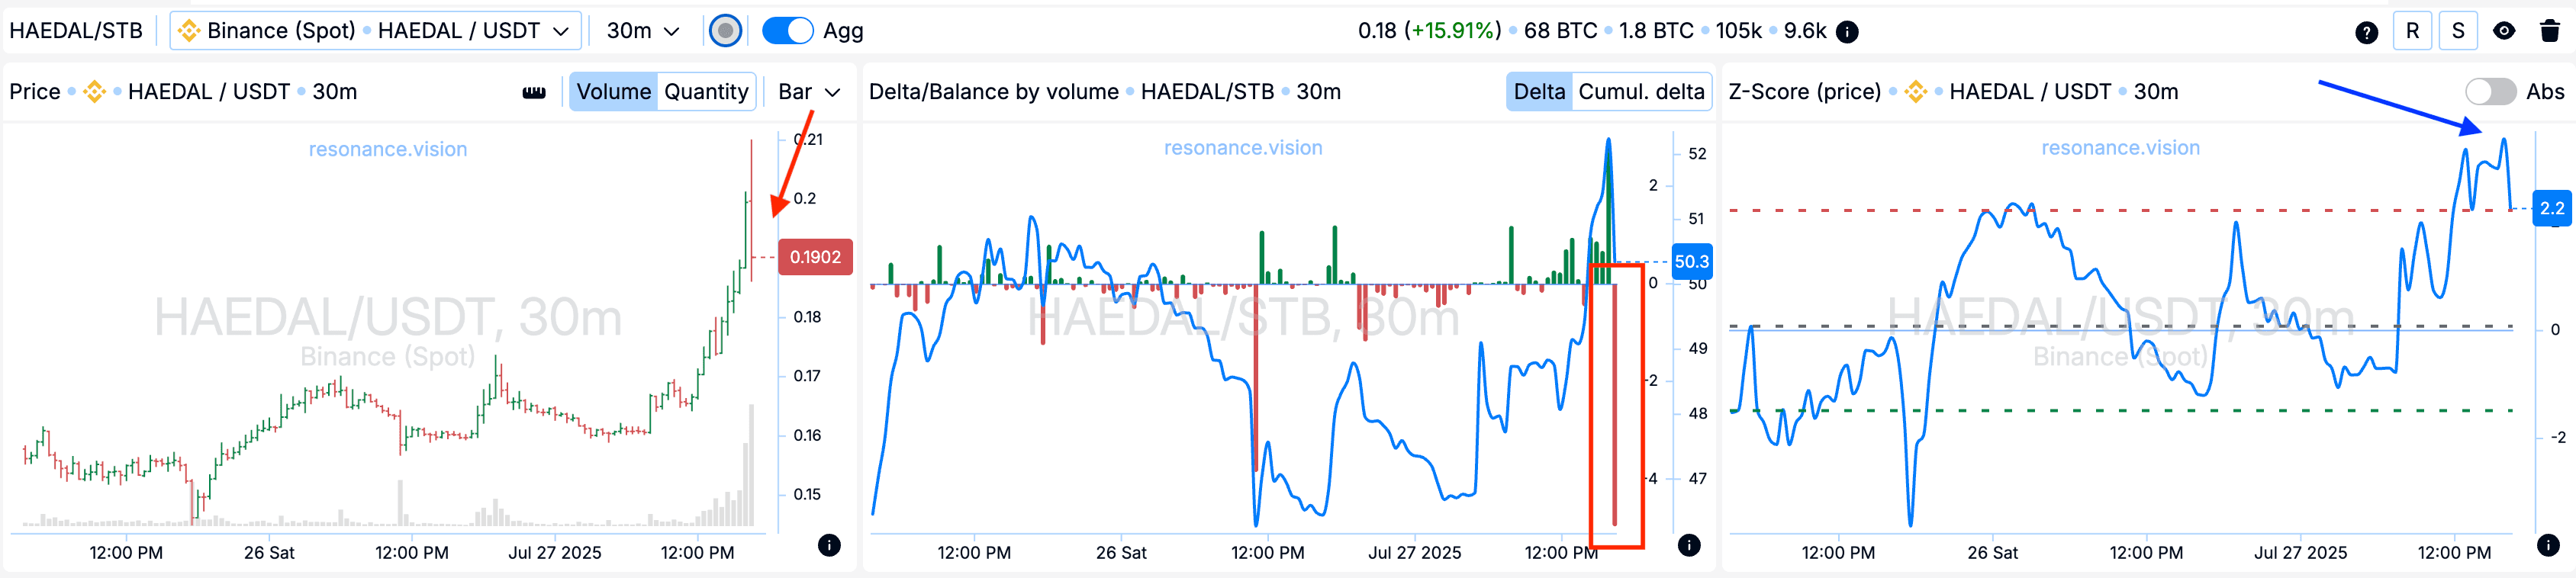
Task: Click Jul 27 2025 on Price chart axis
Action: coord(554,552)
